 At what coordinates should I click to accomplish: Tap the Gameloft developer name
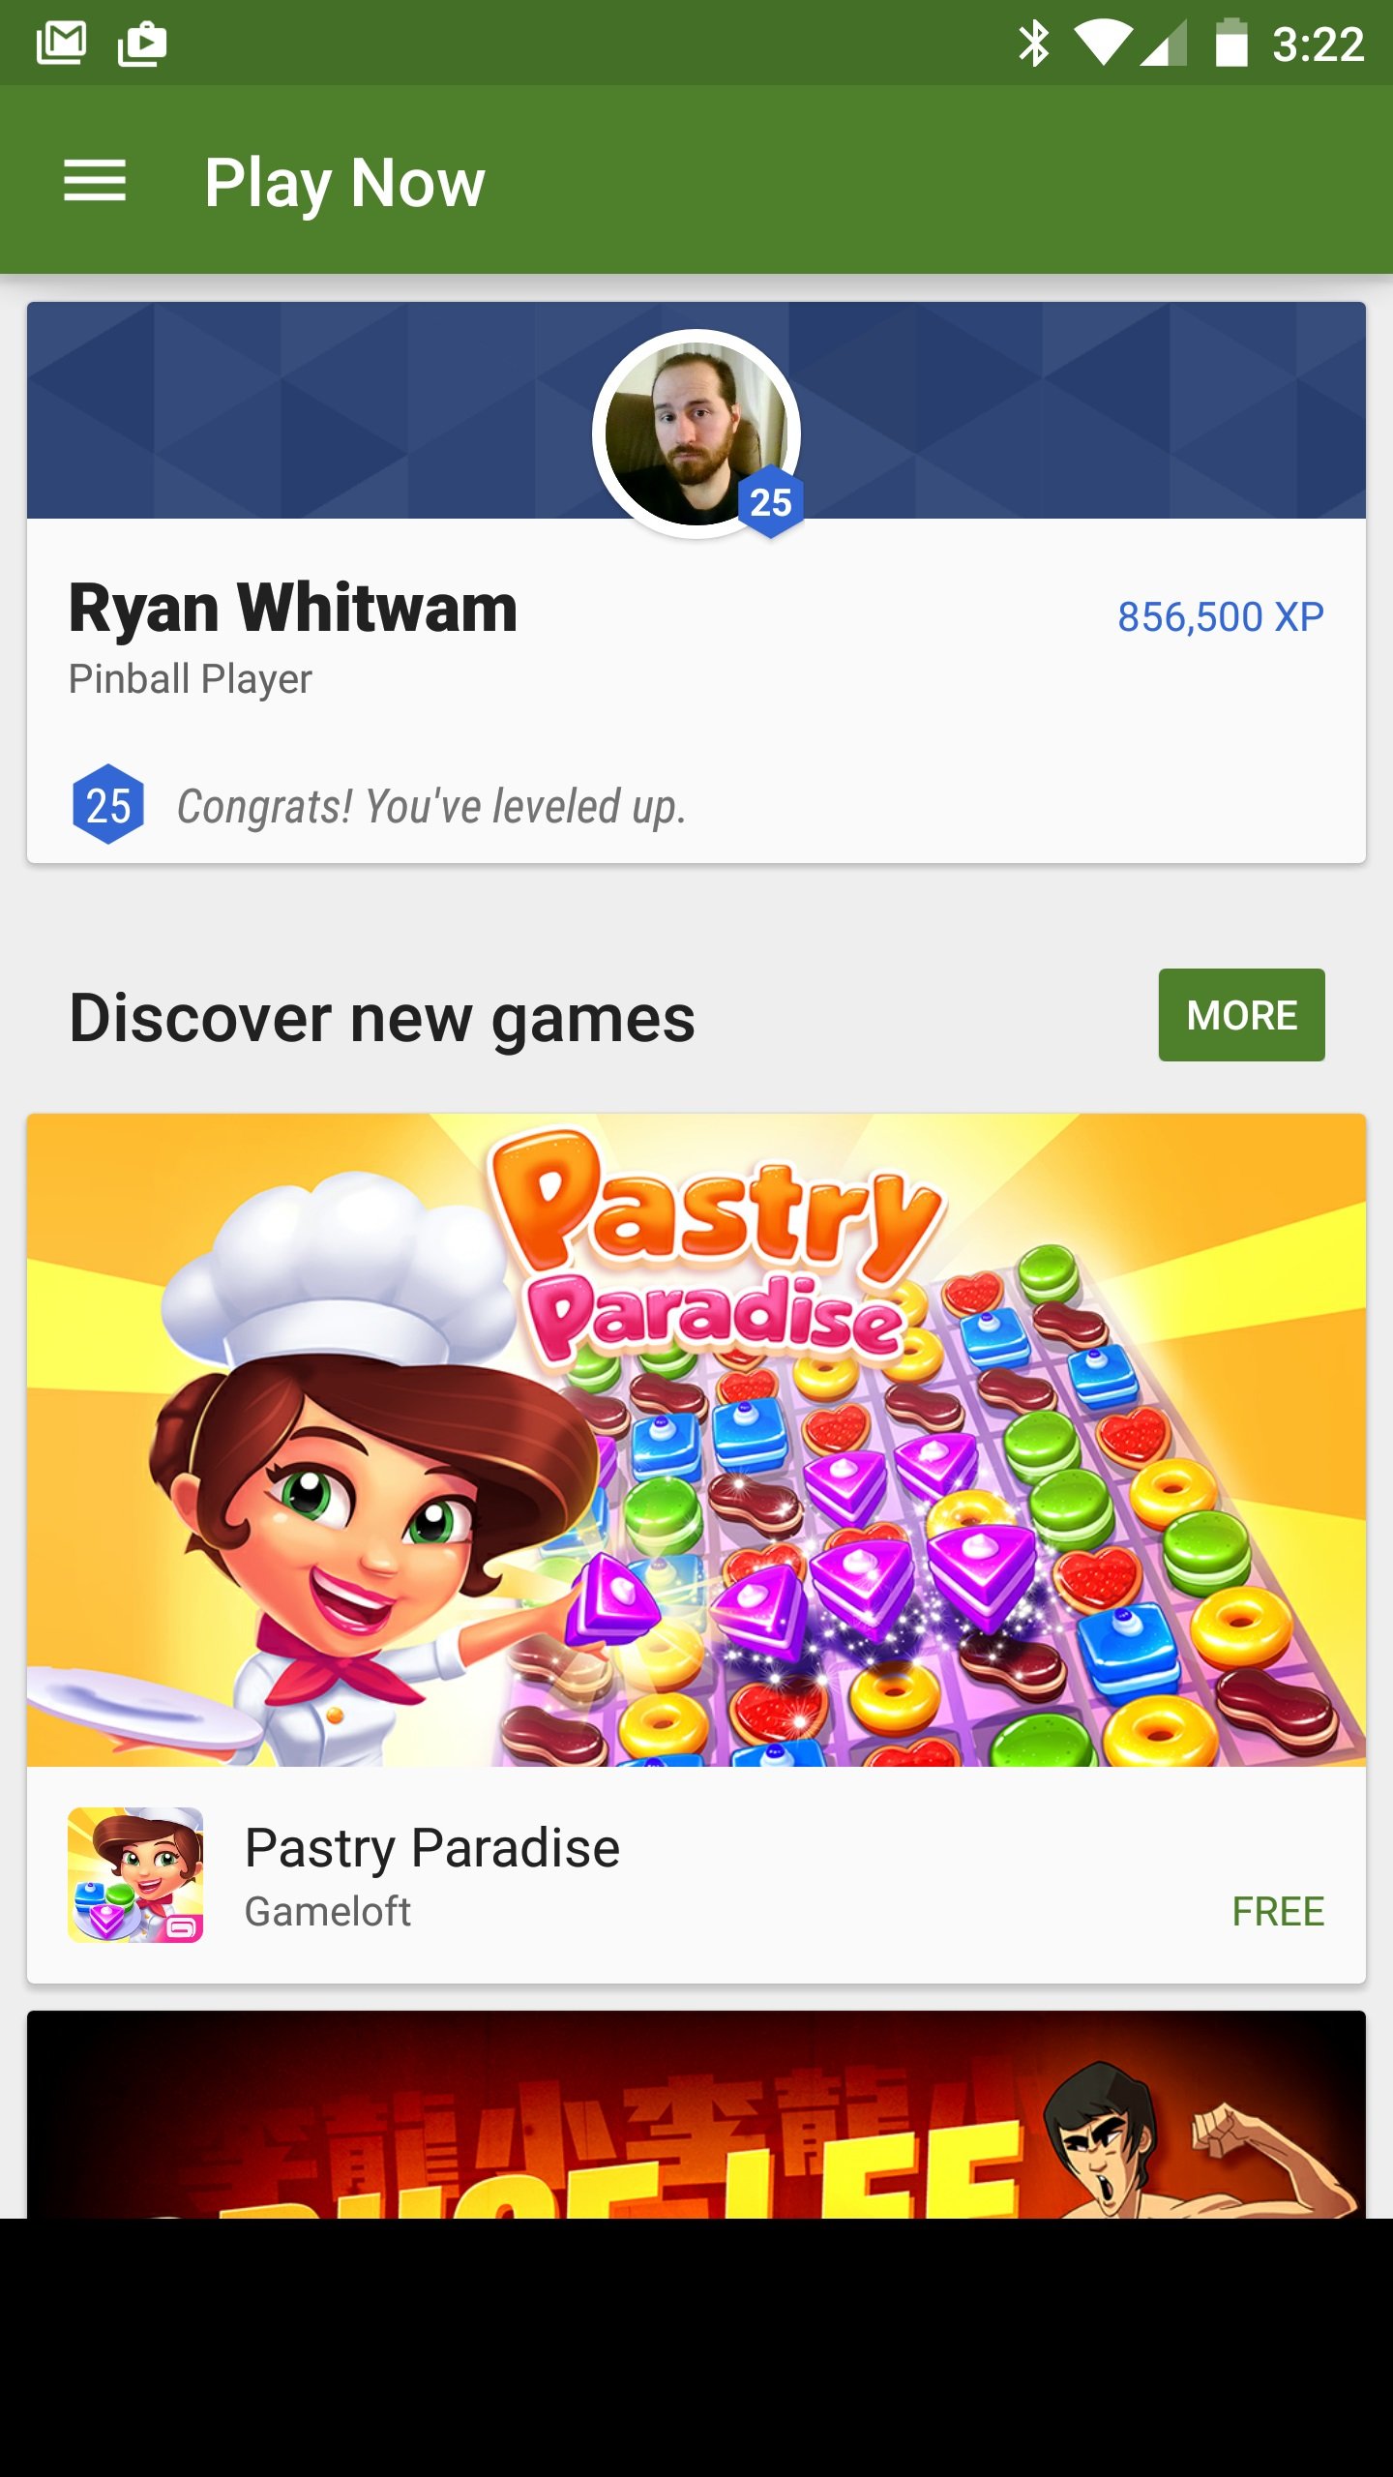point(327,1912)
